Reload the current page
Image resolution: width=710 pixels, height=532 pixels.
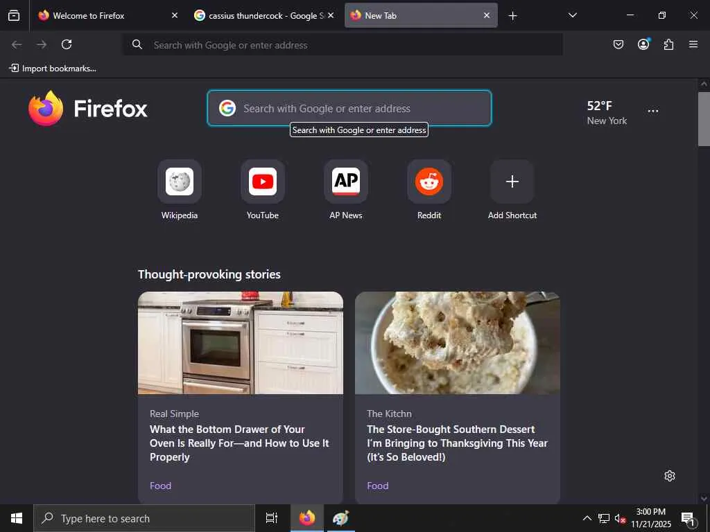click(x=67, y=44)
